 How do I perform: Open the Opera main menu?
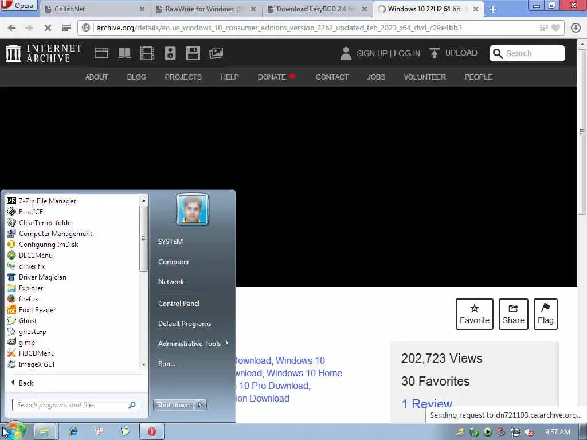[x=19, y=5]
